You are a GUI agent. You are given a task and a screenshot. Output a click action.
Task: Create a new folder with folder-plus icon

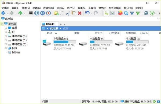click(x=56, y=13)
